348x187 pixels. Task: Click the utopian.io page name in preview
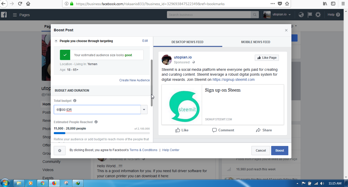(183, 57)
